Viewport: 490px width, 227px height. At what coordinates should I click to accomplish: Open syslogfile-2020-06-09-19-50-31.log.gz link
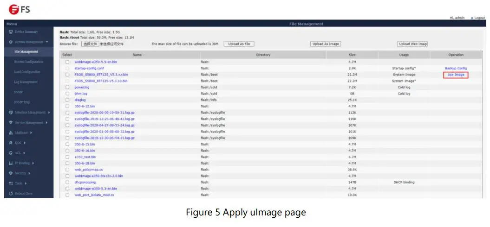tap(105, 113)
